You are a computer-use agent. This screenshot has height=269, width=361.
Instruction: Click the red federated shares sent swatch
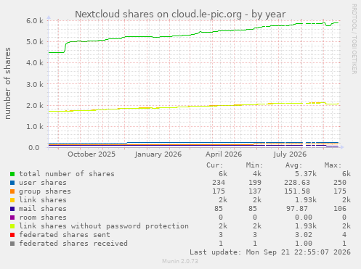[x=12, y=235]
